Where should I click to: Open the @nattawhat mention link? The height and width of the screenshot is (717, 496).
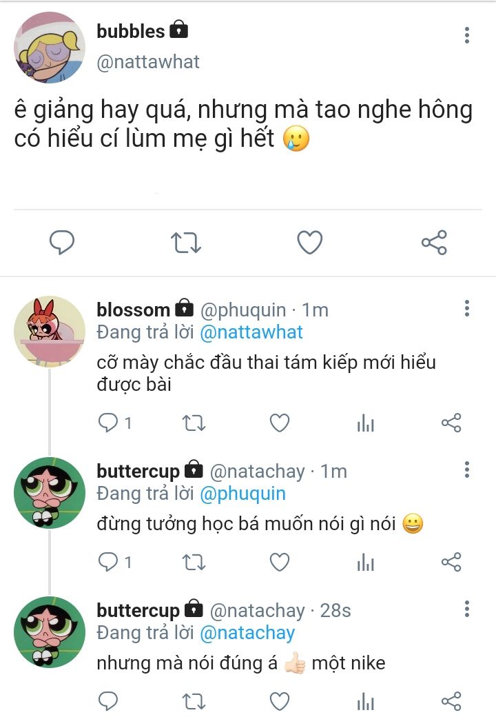(251, 332)
